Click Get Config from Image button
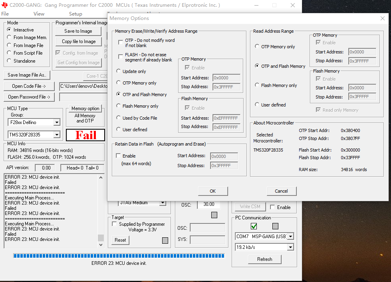 (79, 63)
